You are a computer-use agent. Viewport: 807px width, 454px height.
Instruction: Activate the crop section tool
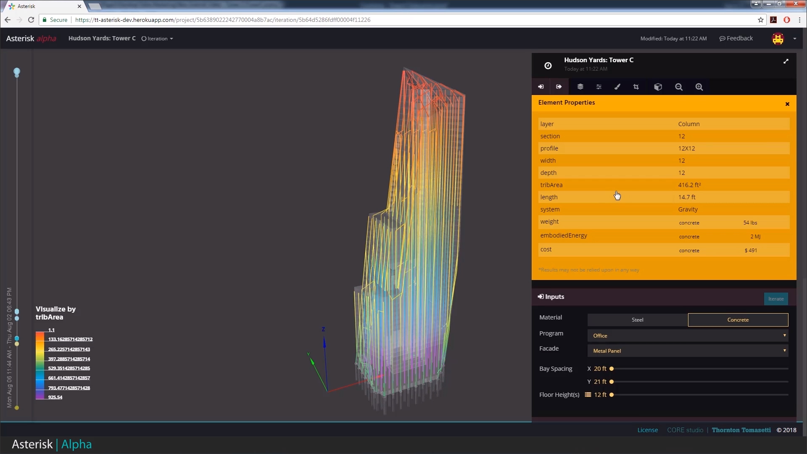pyautogui.click(x=636, y=87)
